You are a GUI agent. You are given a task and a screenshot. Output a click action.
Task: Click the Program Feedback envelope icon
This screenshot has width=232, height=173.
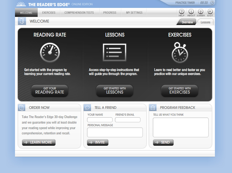tap(153, 108)
